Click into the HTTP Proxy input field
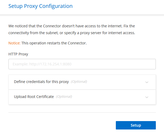The height and width of the screenshot is (135, 164). (x=82, y=64)
